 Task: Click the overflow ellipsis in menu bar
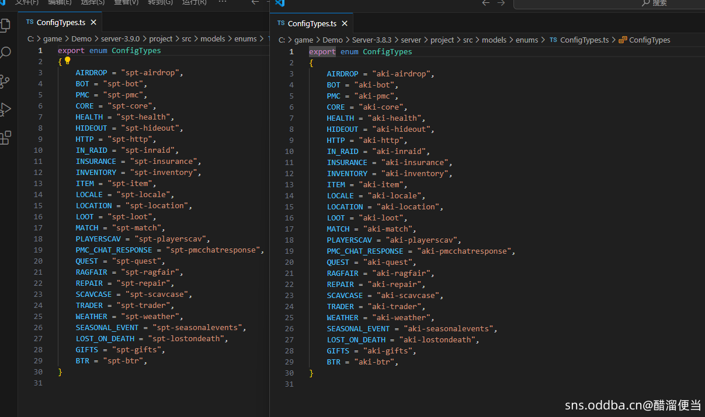tap(222, 2)
